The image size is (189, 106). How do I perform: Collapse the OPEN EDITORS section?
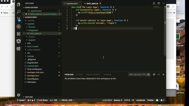(x=31, y=8)
